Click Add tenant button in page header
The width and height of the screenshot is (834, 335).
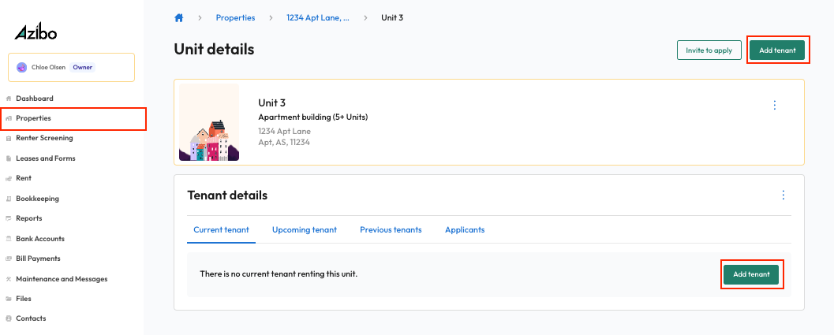click(x=777, y=50)
